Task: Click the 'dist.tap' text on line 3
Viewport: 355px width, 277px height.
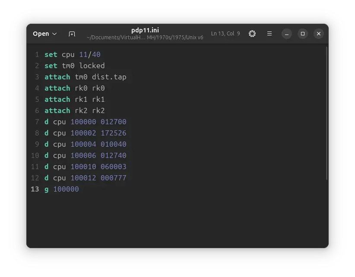Action: (109, 77)
